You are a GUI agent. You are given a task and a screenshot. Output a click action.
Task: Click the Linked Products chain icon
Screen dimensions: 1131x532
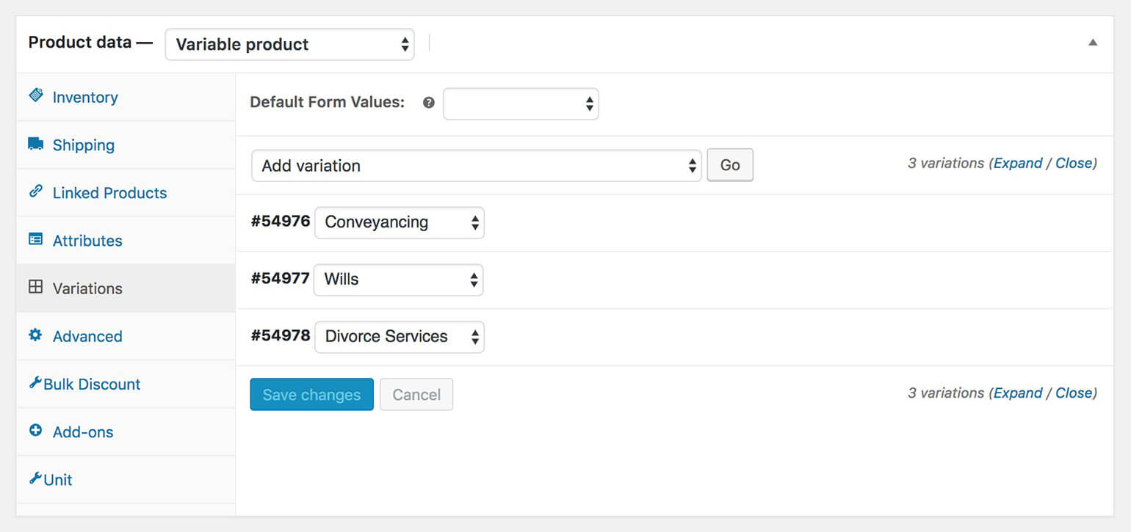coord(37,192)
